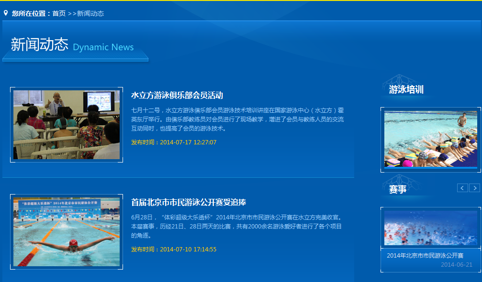The image size is (482, 282).
Task: Click the article summary starting with 6月28日
Action: (236, 227)
